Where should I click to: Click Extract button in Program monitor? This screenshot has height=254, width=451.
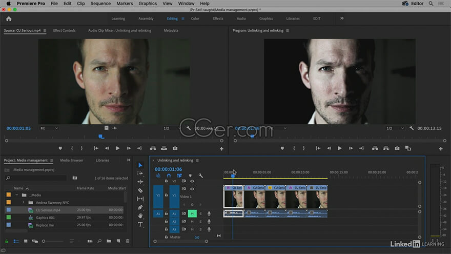pyautogui.click(x=386, y=148)
